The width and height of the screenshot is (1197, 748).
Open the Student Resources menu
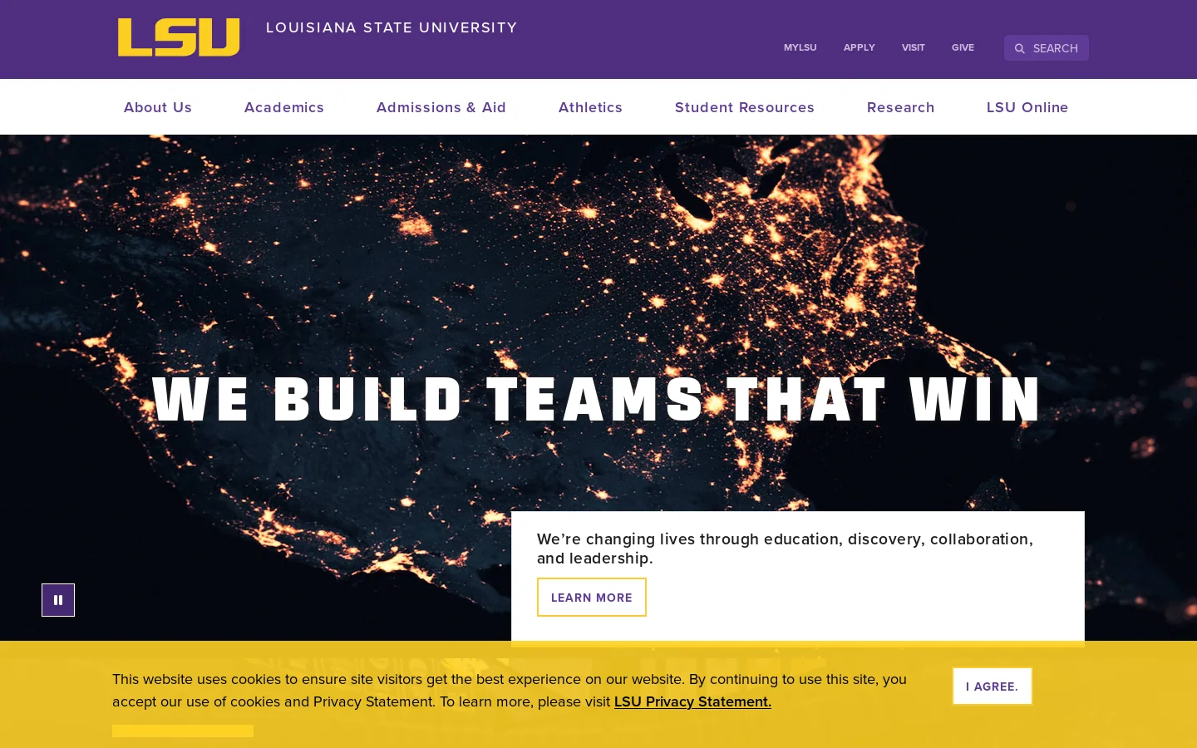(745, 107)
